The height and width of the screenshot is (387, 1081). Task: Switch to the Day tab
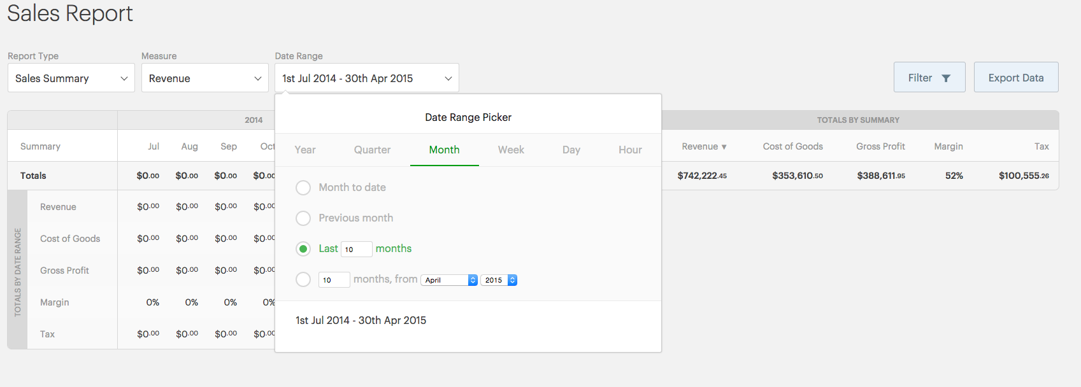(x=571, y=150)
